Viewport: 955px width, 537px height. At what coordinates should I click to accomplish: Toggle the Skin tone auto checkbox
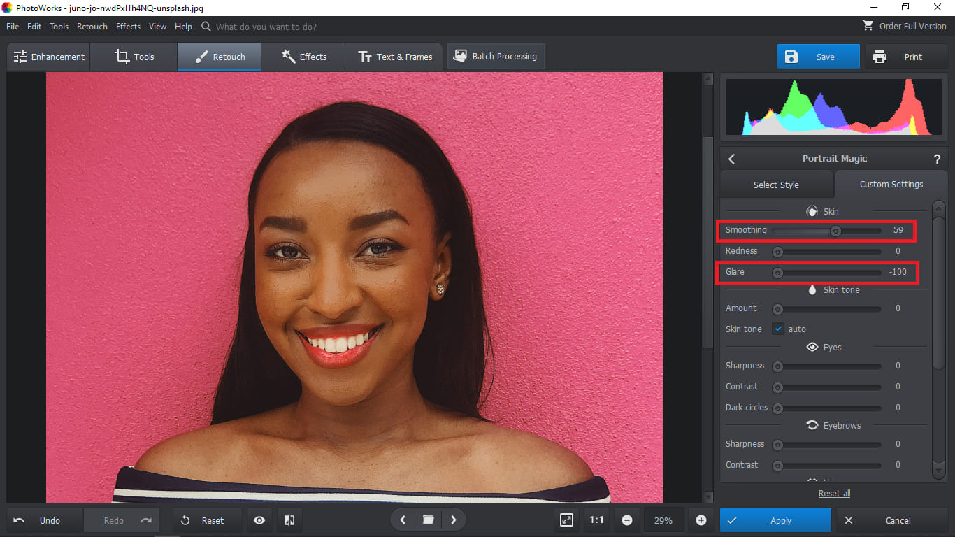click(777, 329)
